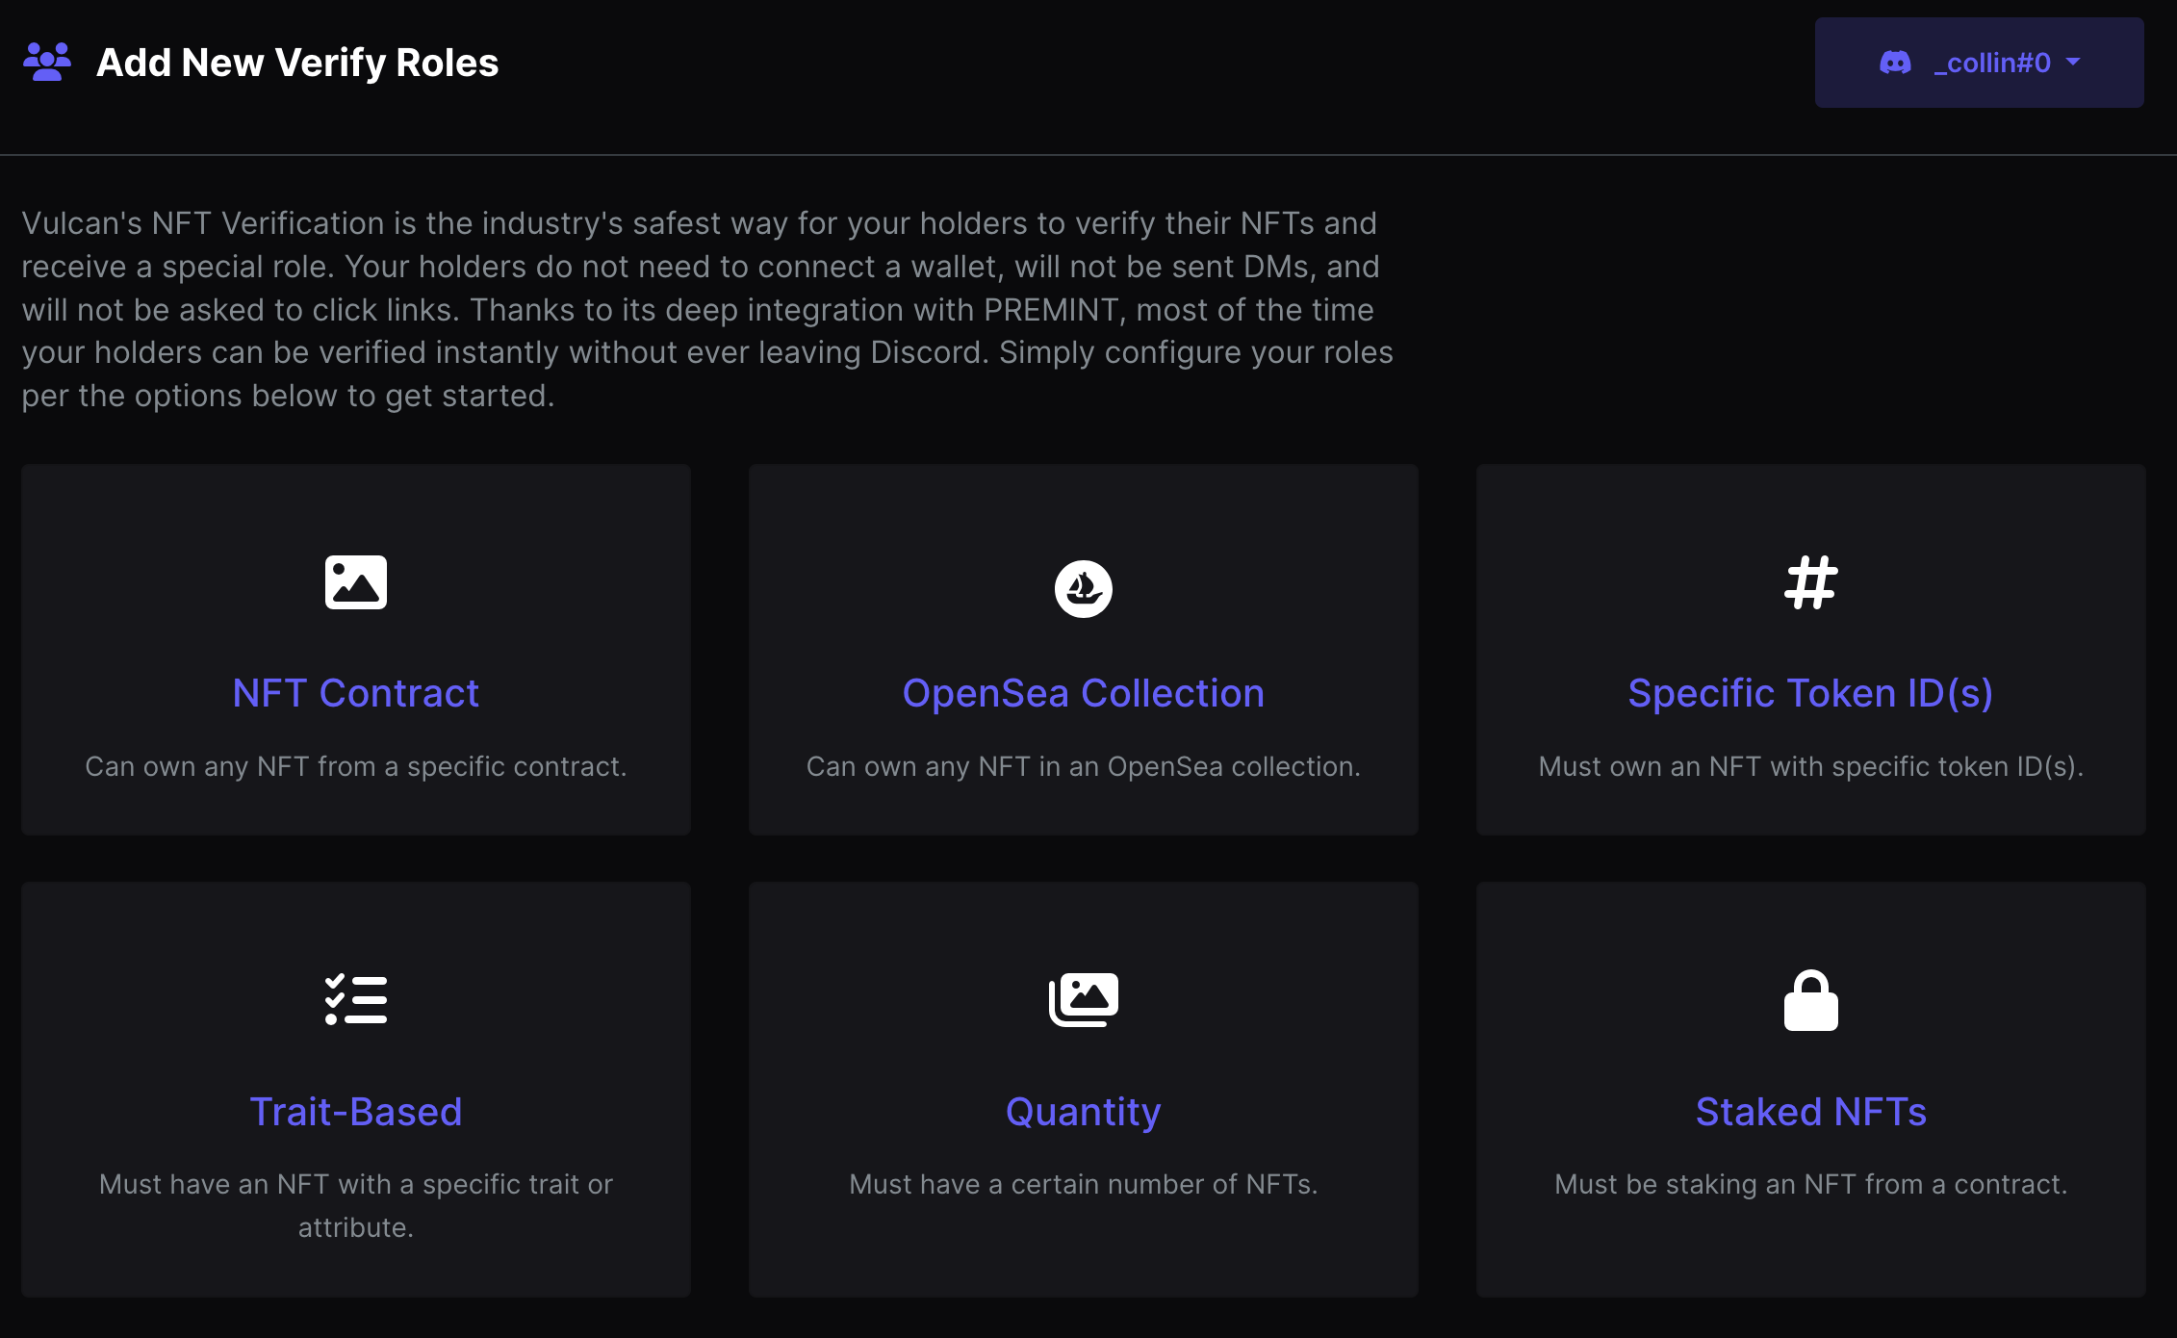Open the _collin#0 account dropdown
Viewport: 2177px width, 1338px height.
tap(1979, 63)
